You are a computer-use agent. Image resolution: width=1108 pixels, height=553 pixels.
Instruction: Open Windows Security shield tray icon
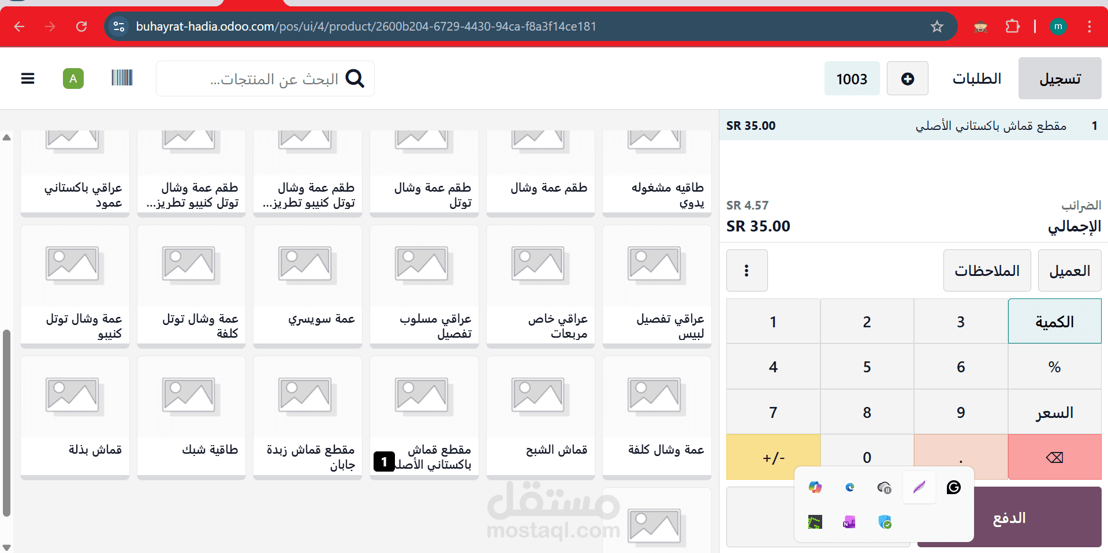[x=885, y=522]
